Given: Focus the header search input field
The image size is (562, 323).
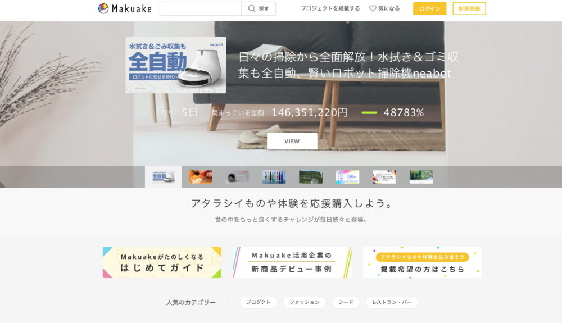Looking at the screenshot, I should 201,8.
